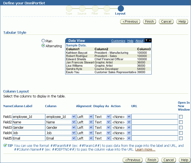Go to the Source wizard step circle
The width and height of the screenshot is (191, 163).
(x=82, y=9)
